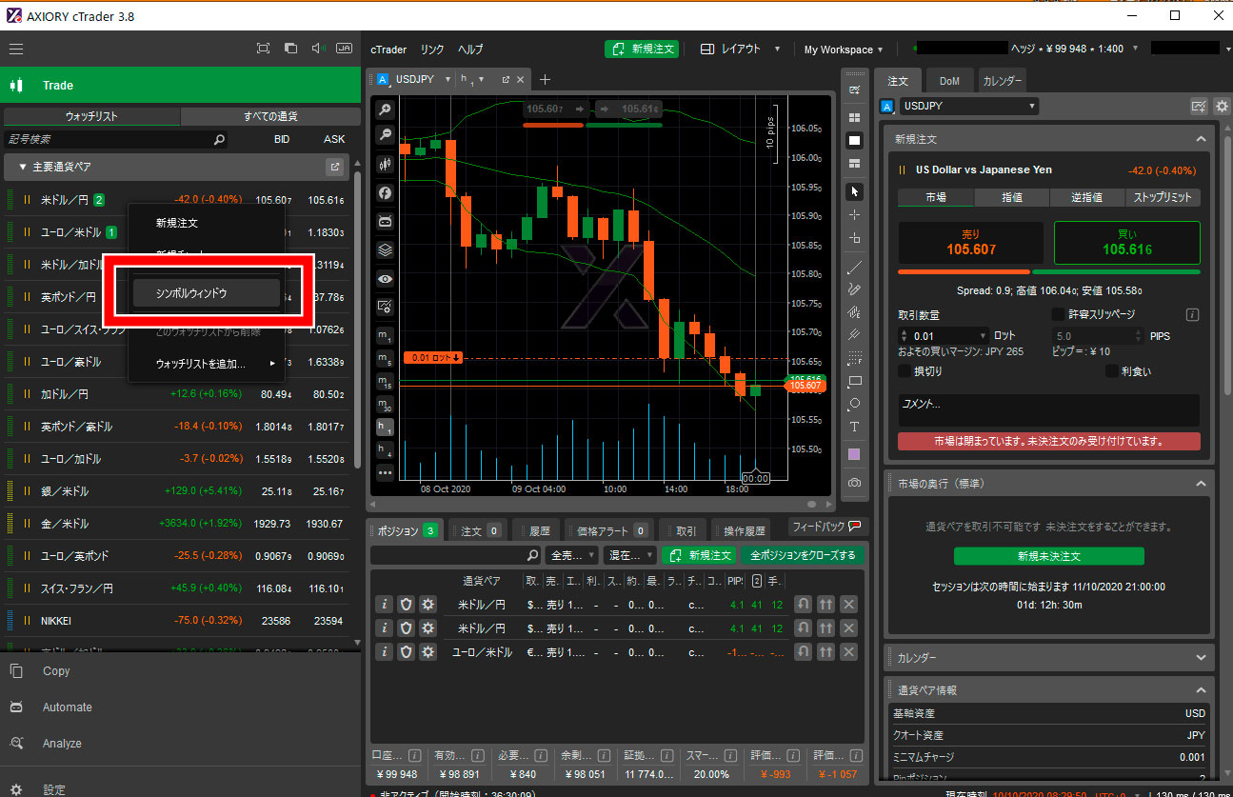This screenshot has height=797, width=1233.
Task: Detach the USDJPY chart tab
Action: [506, 80]
